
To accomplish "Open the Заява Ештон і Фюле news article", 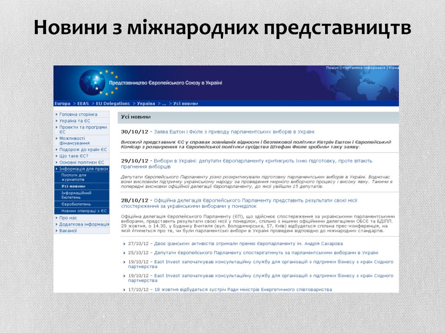I will pyautogui.click(x=234, y=132).
